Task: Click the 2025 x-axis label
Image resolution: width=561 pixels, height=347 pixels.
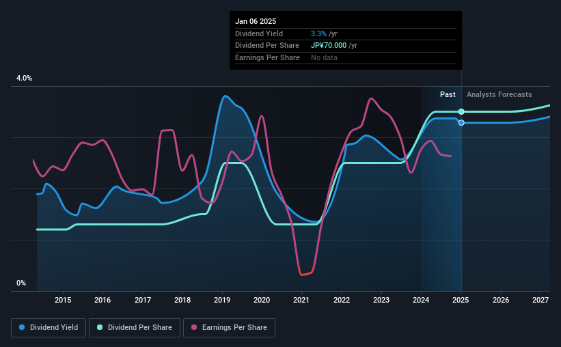Action: click(461, 300)
